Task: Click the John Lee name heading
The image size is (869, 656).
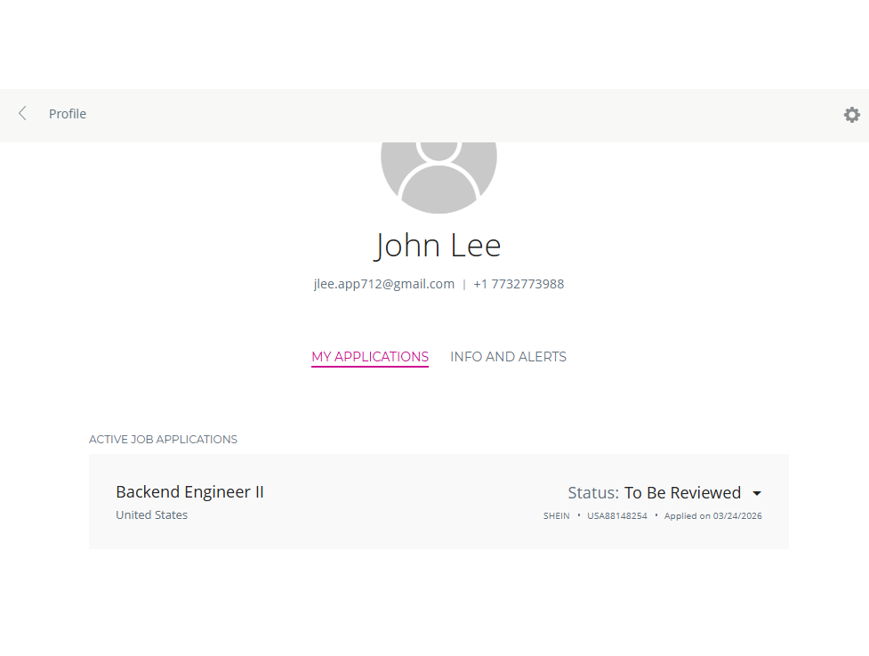Action: [438, 245]
